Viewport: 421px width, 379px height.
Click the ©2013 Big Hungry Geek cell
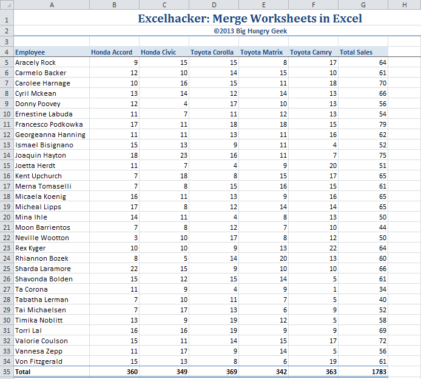tap(250, 31)
